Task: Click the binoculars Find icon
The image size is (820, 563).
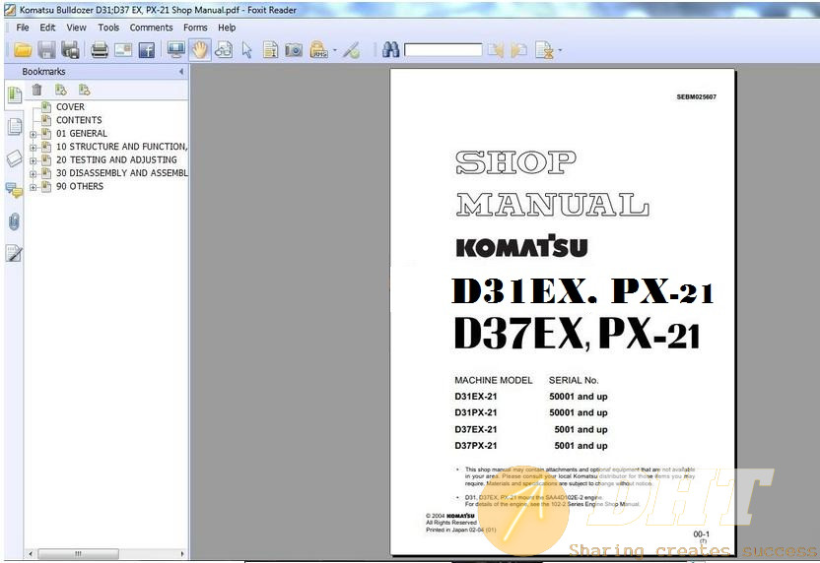Action: (x=391, y=50)
